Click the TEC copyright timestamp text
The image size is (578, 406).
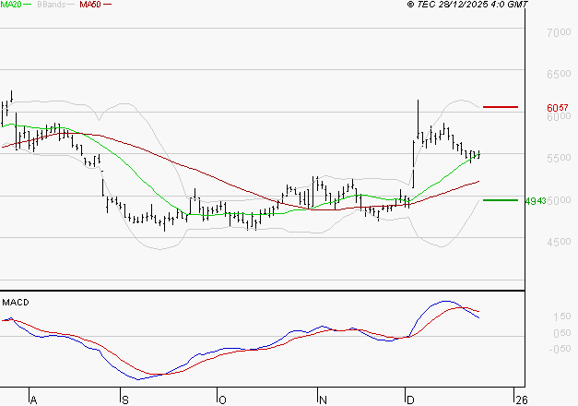coord(467,5)
